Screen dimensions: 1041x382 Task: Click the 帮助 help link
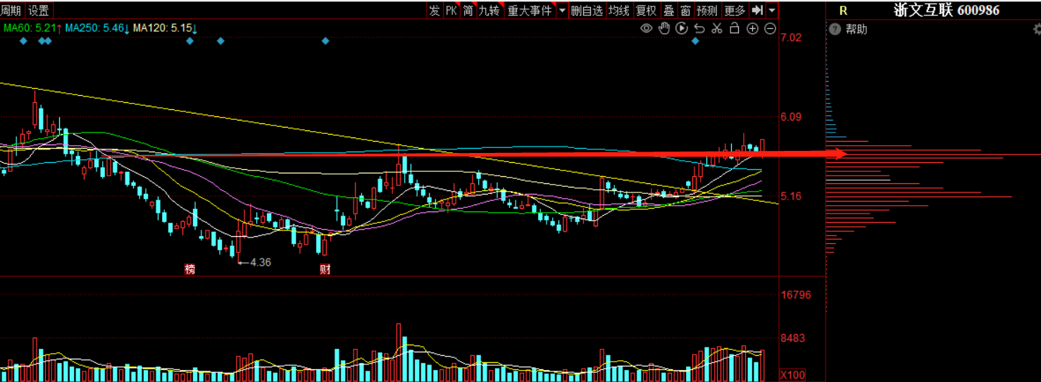[x=856, y=29]
